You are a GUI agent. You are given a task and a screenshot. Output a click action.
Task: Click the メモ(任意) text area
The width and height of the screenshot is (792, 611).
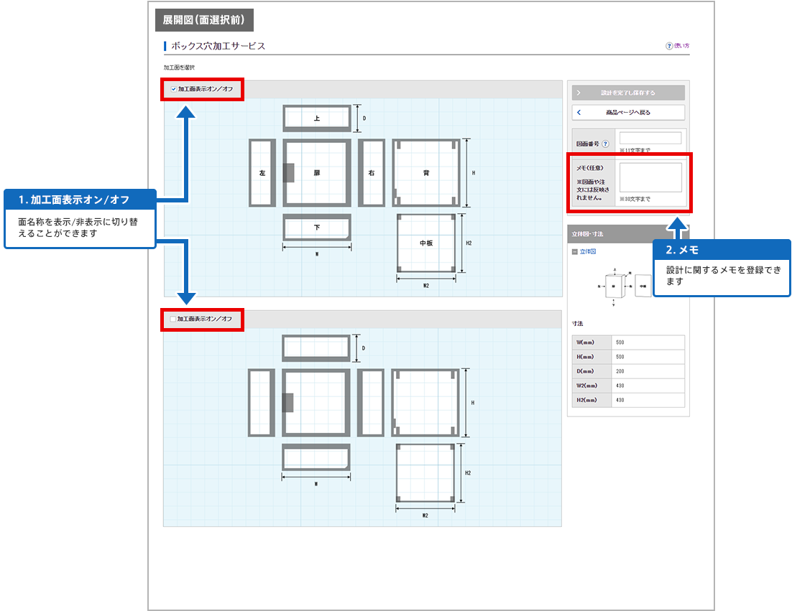(650, 177)
